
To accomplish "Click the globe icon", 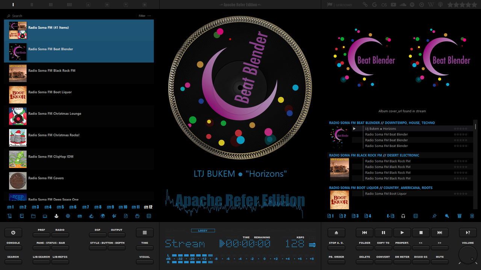I will point(103,216).
